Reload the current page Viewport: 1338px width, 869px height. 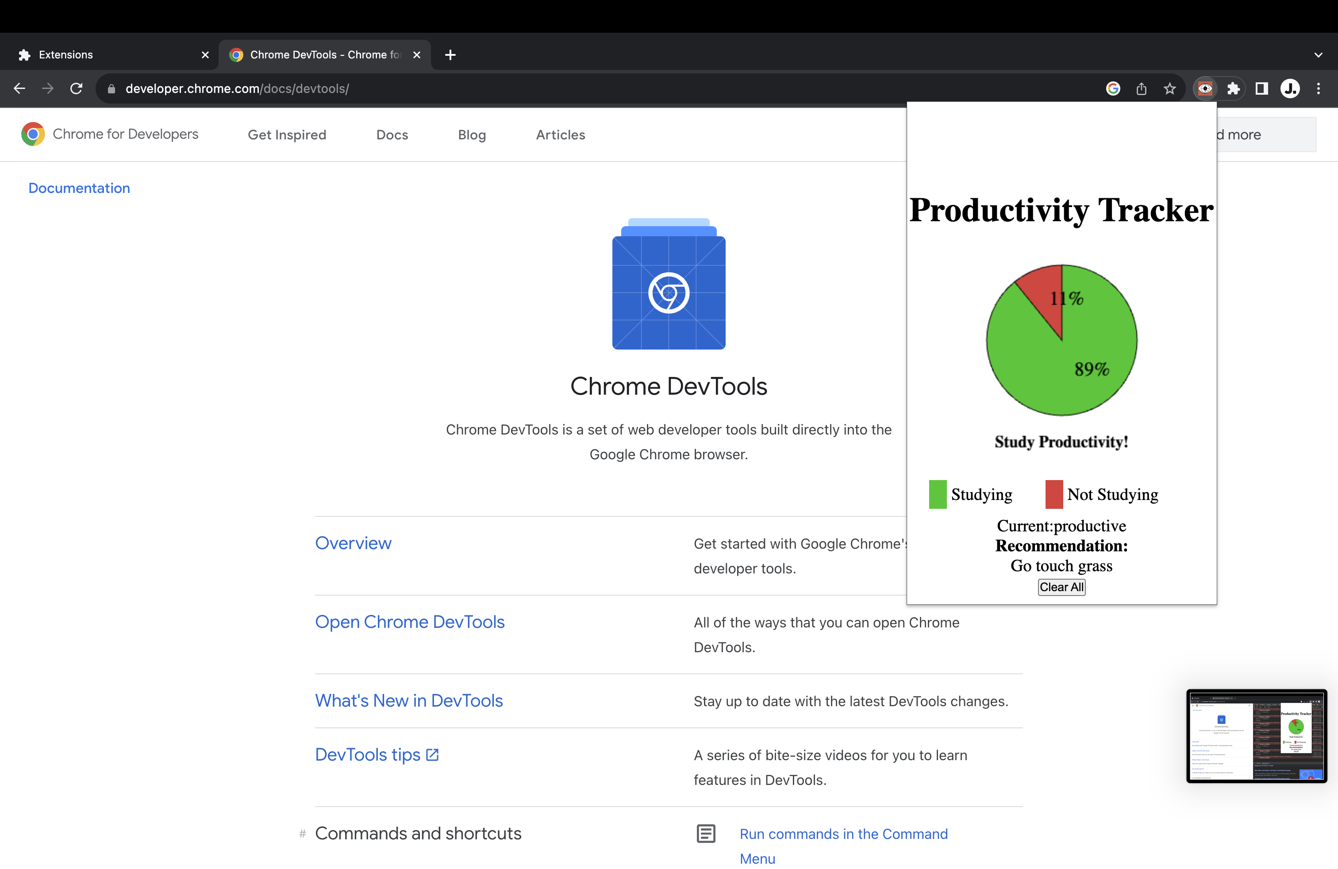[77, 88]
